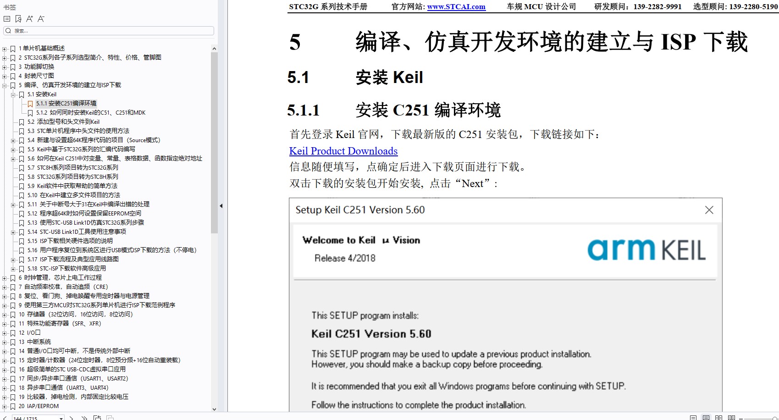779x420 pixels.
Task: Select bookmark 14 普通I/O口均可中断
Action: (x=74, y=351)
